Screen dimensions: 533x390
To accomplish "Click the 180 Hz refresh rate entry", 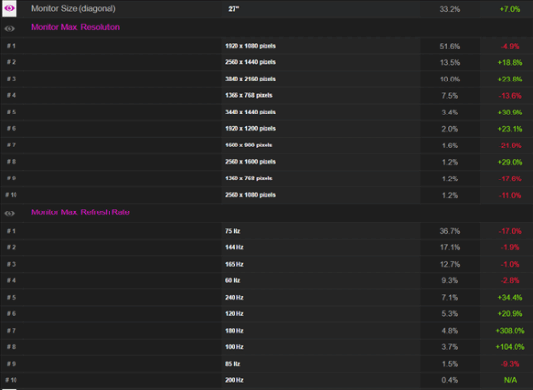I will point(235,331).
